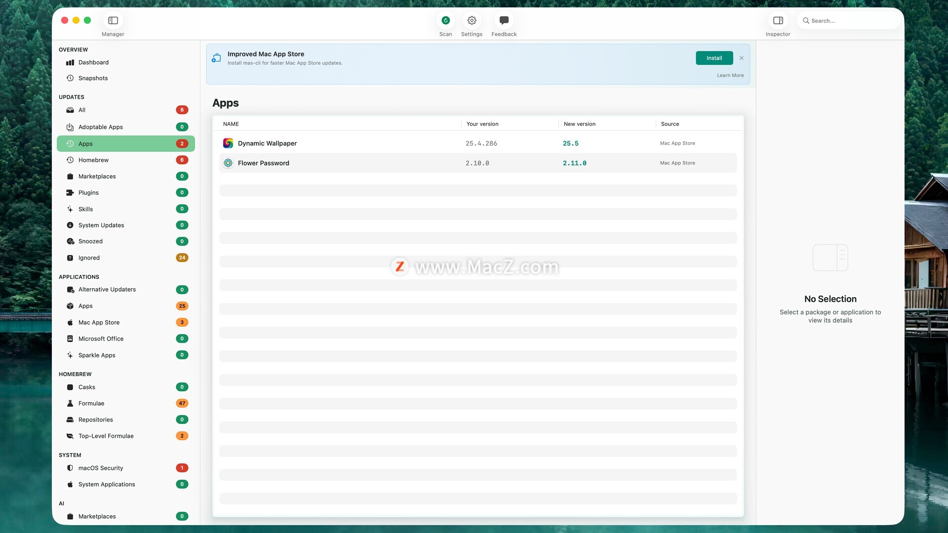Open Marketplaces under AI section
Viewport: 948px width, 533px height.
126,516
